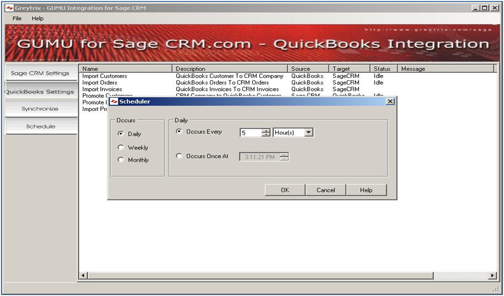Click the Idle status of Import Customers
The width and height of the screenshot is (504, 296).
[378, 76]
